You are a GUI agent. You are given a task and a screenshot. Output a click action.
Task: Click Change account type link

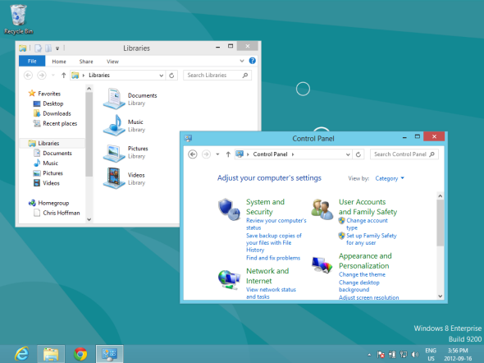tap(367, 224)
